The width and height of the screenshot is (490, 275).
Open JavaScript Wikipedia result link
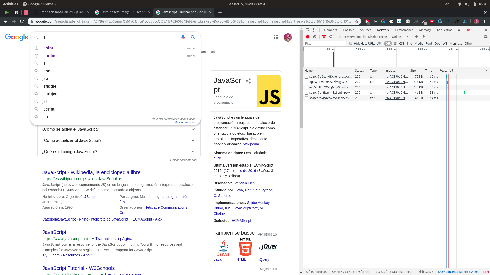tap(91, 172)
